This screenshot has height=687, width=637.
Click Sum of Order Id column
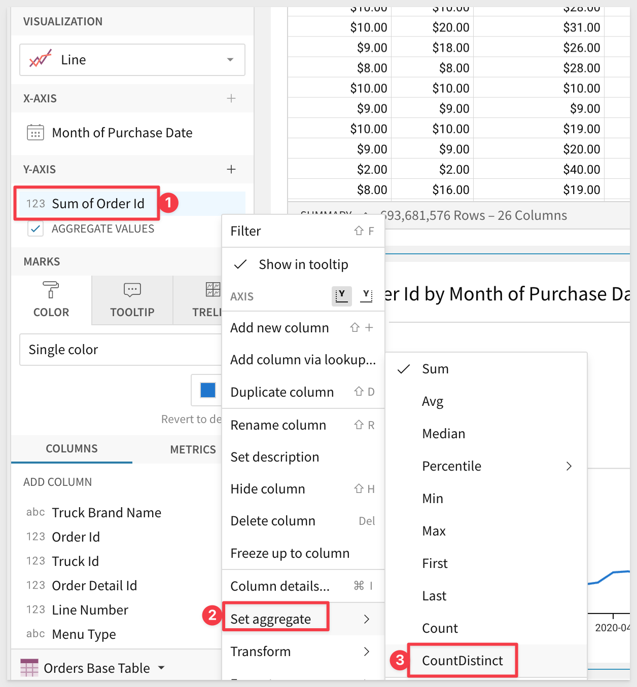[98, 204]
